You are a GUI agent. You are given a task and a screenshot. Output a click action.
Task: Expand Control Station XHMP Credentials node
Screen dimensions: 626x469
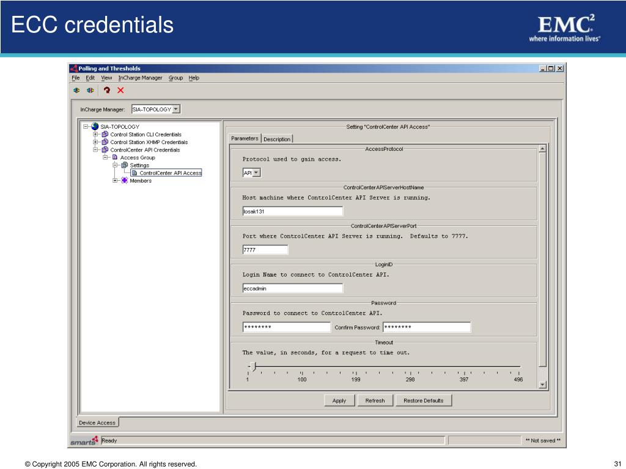pyautogui.click(x=95, y=142)
